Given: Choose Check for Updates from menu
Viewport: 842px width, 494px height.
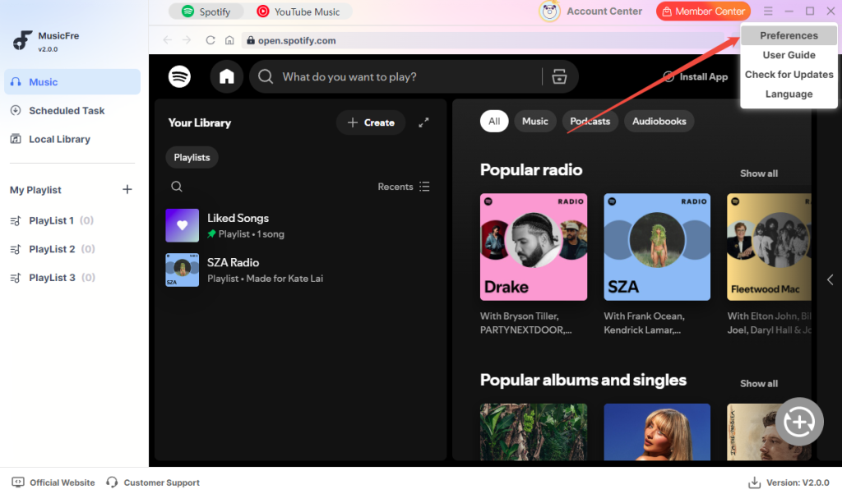Looking at the screenshot, I should (789, 75).
